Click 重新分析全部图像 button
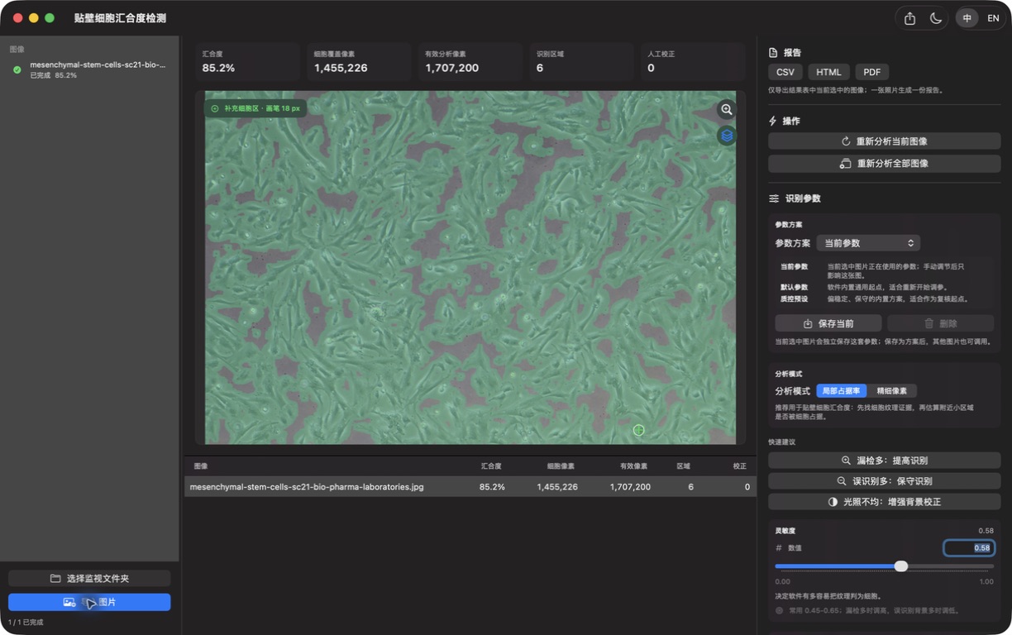 tap(884, 164)
